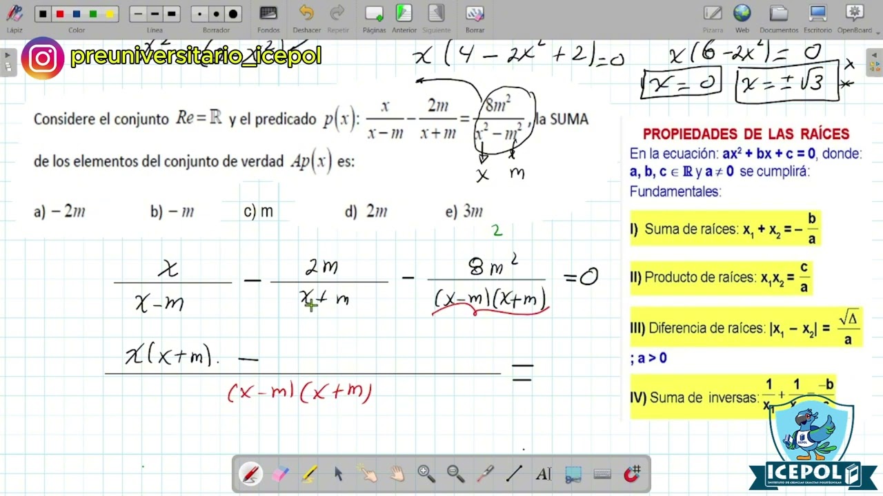The width and height of the screenshot is (883, 496).
Task: Select the pen tool in bottom palette
Action: (250, 474)
